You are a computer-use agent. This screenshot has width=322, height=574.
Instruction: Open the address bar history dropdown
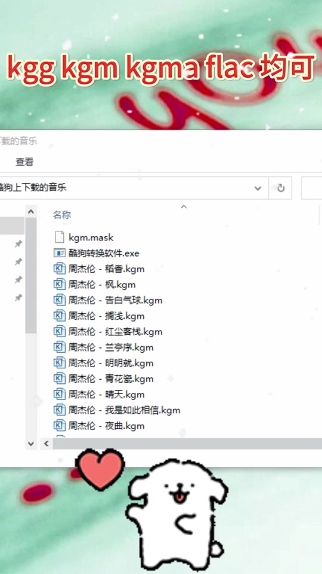(x=258, y=188)
